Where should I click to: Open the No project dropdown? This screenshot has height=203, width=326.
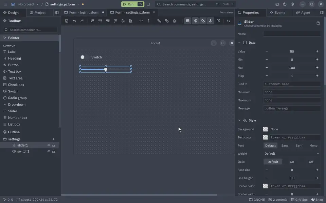[28, 4]
